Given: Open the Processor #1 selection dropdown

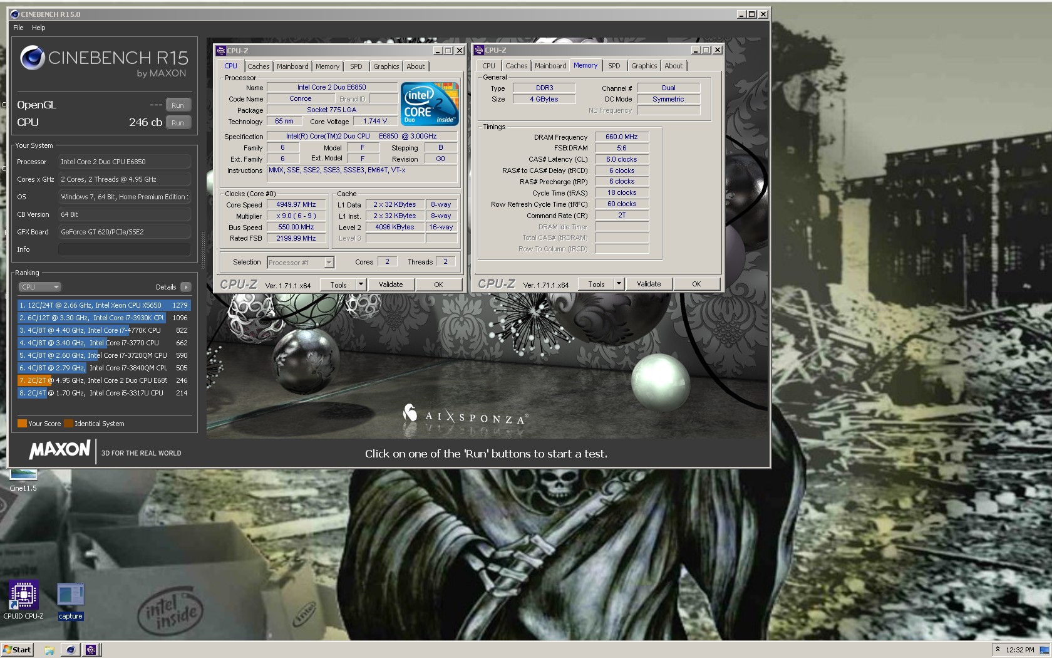Looking at the screenshot, I should (x=301, y=263).
